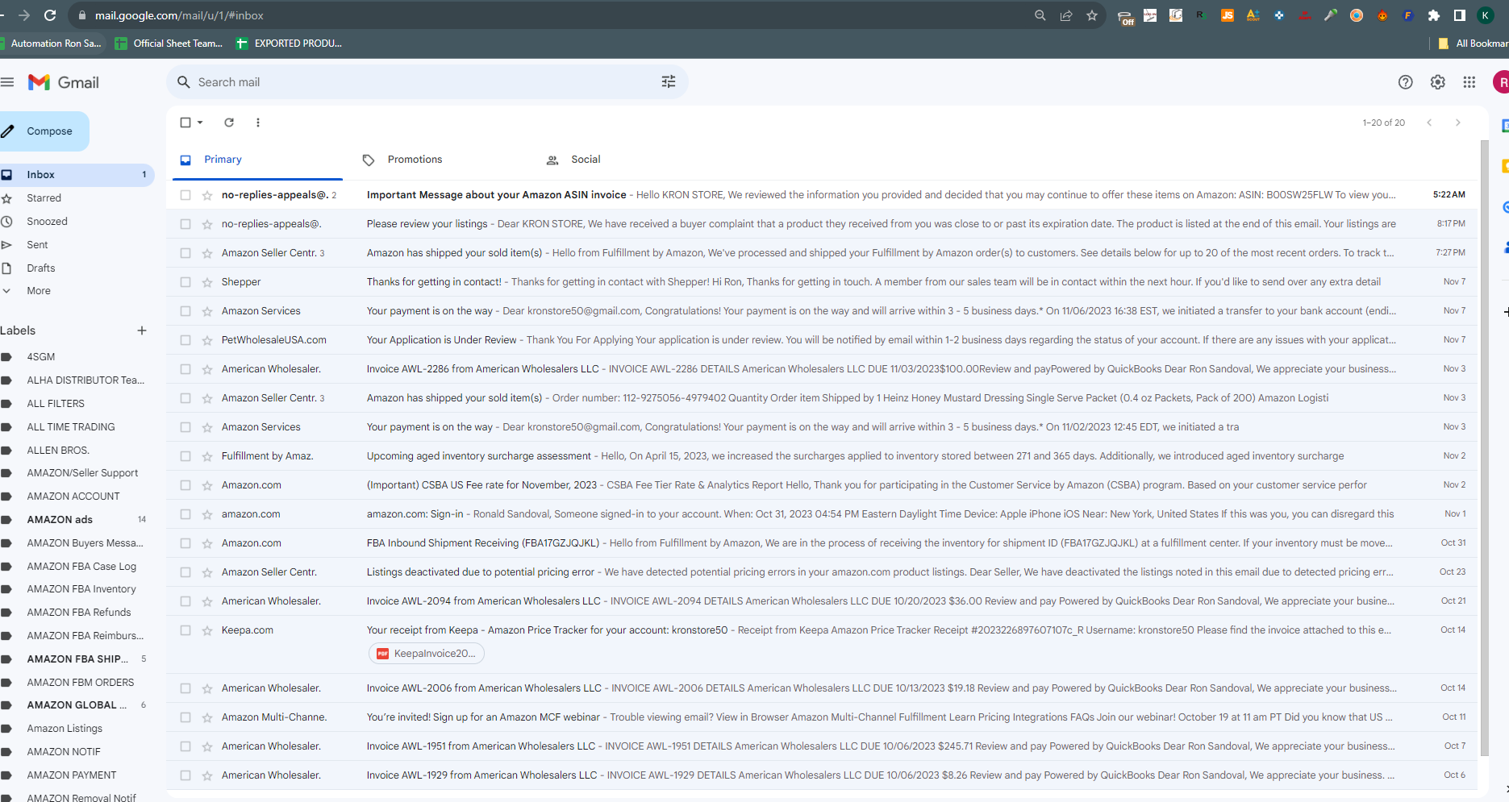Image resolution: width=1509 pixels, height=802 pixels.
Task: Click the browser address bar URL
Action: (179, 15)
